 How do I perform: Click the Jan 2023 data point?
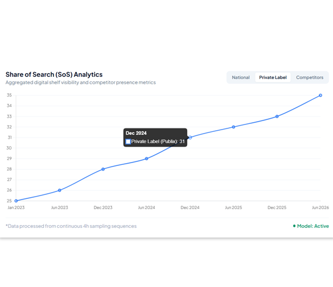pos(16,201)
